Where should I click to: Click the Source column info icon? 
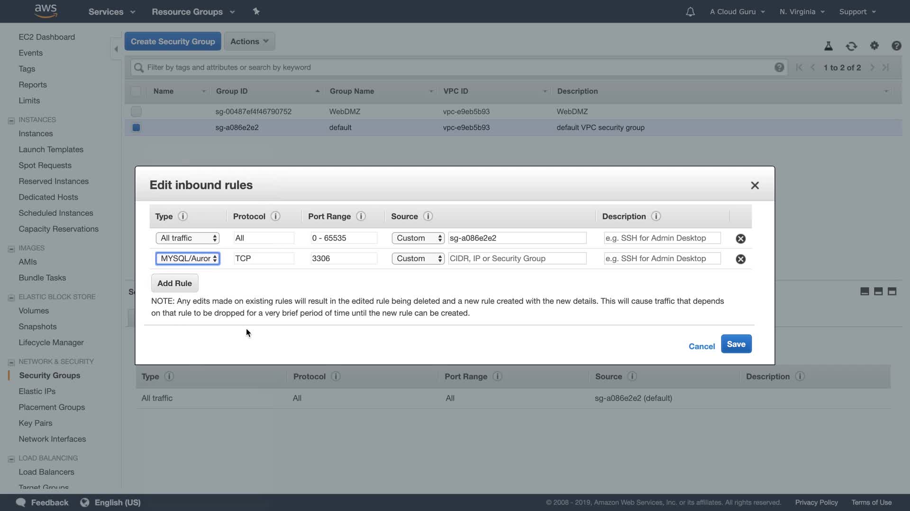click(428, 216)
